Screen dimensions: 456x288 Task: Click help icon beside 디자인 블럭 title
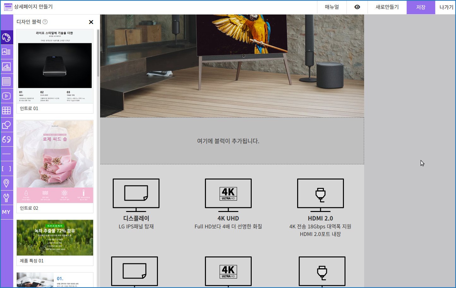(x=45, y=22)
